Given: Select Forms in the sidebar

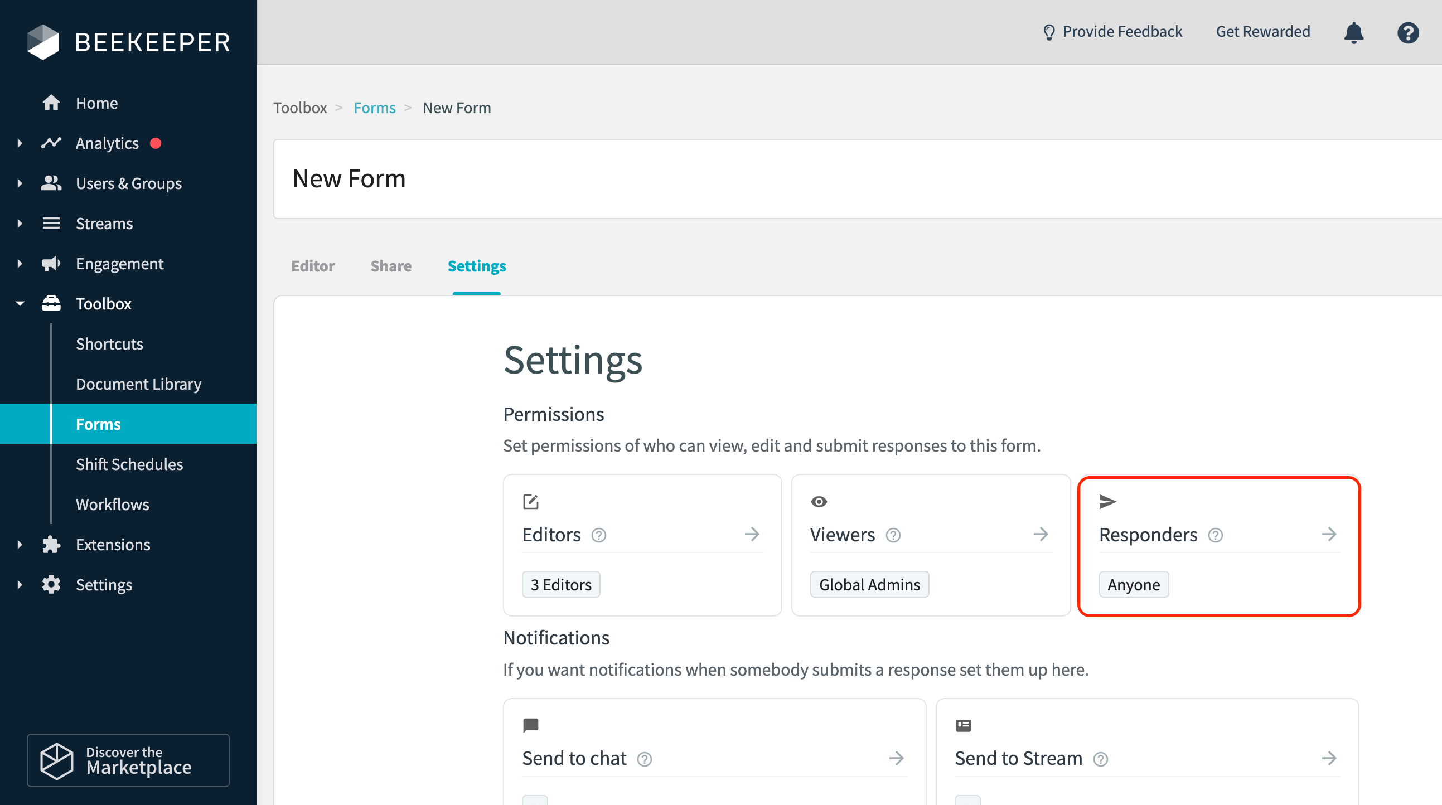Looking at the screenshot, I should 128,424.
